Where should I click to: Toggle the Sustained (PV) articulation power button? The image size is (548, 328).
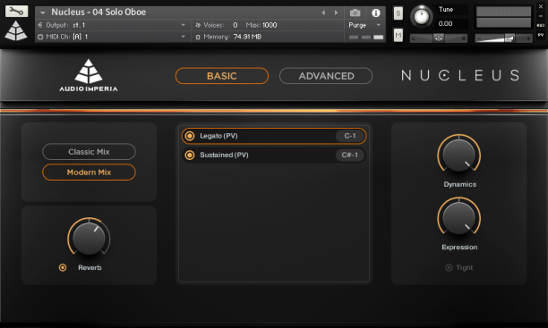190,155
